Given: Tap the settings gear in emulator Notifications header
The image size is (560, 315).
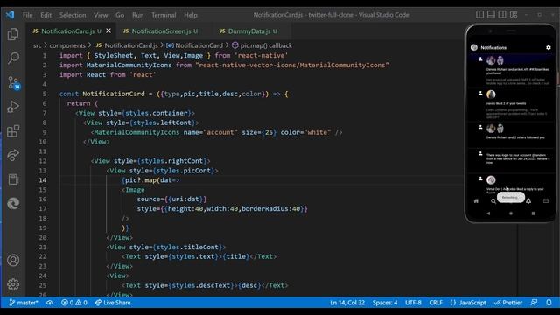Looking at the screenshot, I should pos(549,47).
